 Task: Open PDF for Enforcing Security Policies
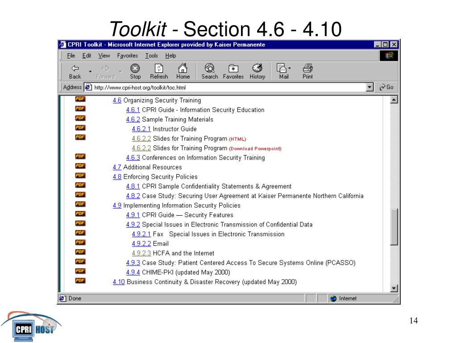pos(80,175)
